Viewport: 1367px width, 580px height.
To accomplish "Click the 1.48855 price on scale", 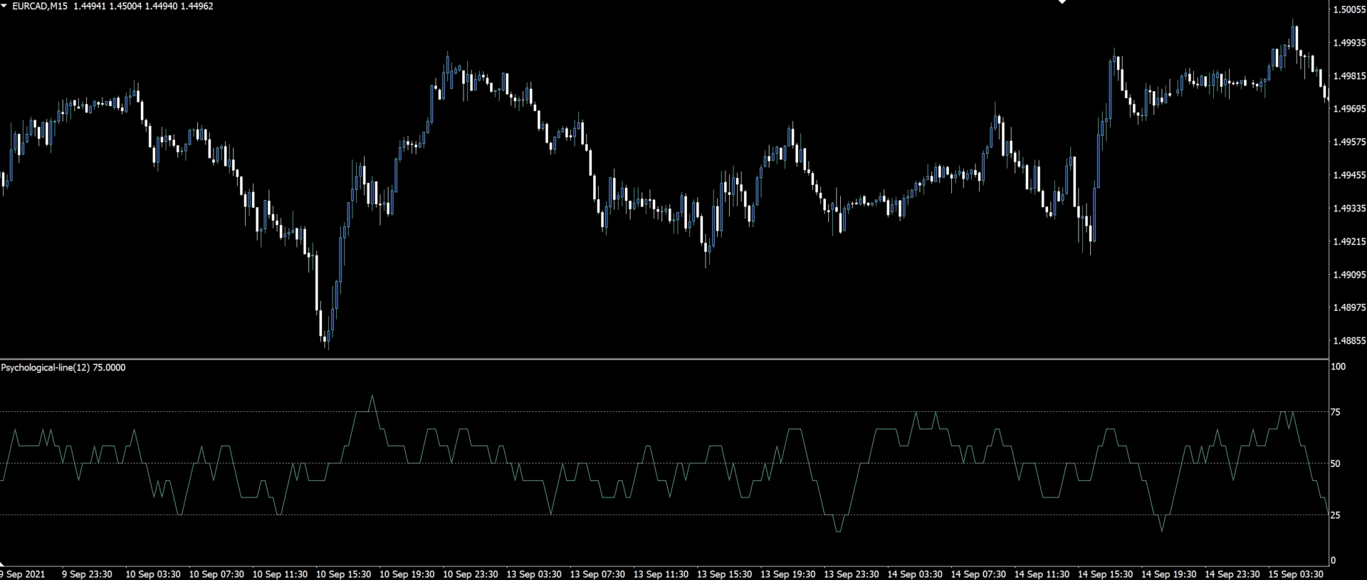I will click(x=1348, y=341).
